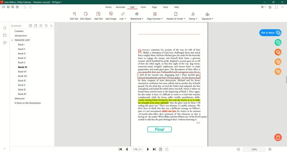Click the 104% zoom level box
This screenshot has height=152, width=287.
click(x=254, y=149)
